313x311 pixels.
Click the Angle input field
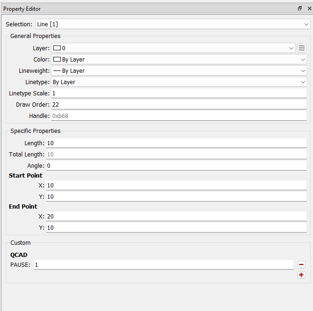pyautogui.click(x=176, y=165)
